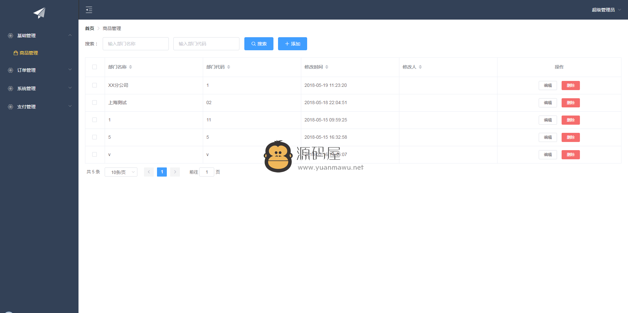Delete the department 5 row
The height and width of the screenshot is (313, 628).
(x=571, y=137)
